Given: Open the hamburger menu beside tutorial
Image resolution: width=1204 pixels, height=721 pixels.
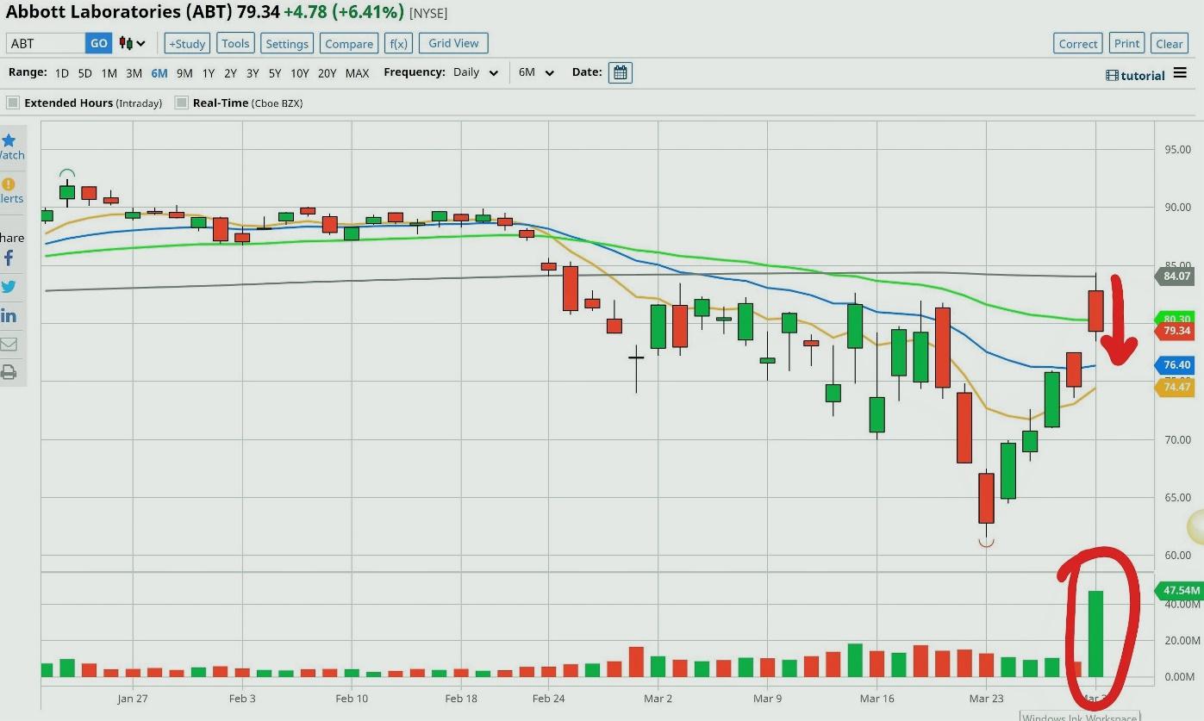Looking at the screenshot, I should click(x=1180, y=73).
